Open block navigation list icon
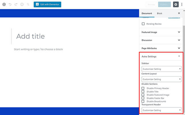 click(28, 5)
